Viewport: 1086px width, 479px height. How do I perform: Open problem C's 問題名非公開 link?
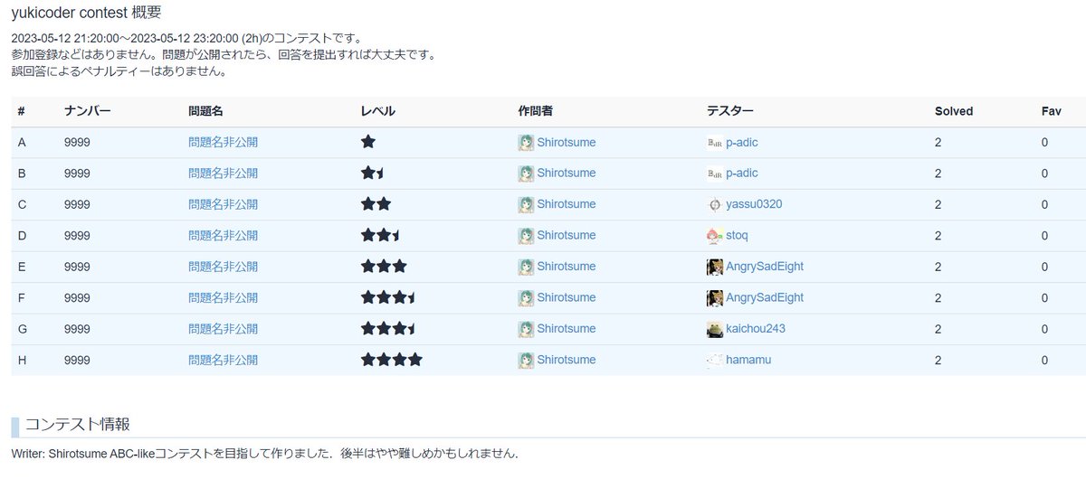(223, 204)
